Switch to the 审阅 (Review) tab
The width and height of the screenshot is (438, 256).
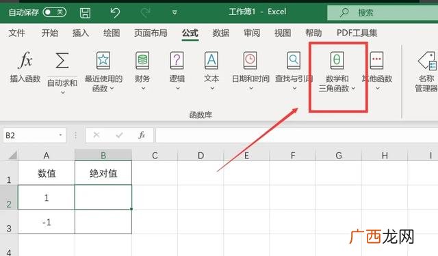click(252, 33)
